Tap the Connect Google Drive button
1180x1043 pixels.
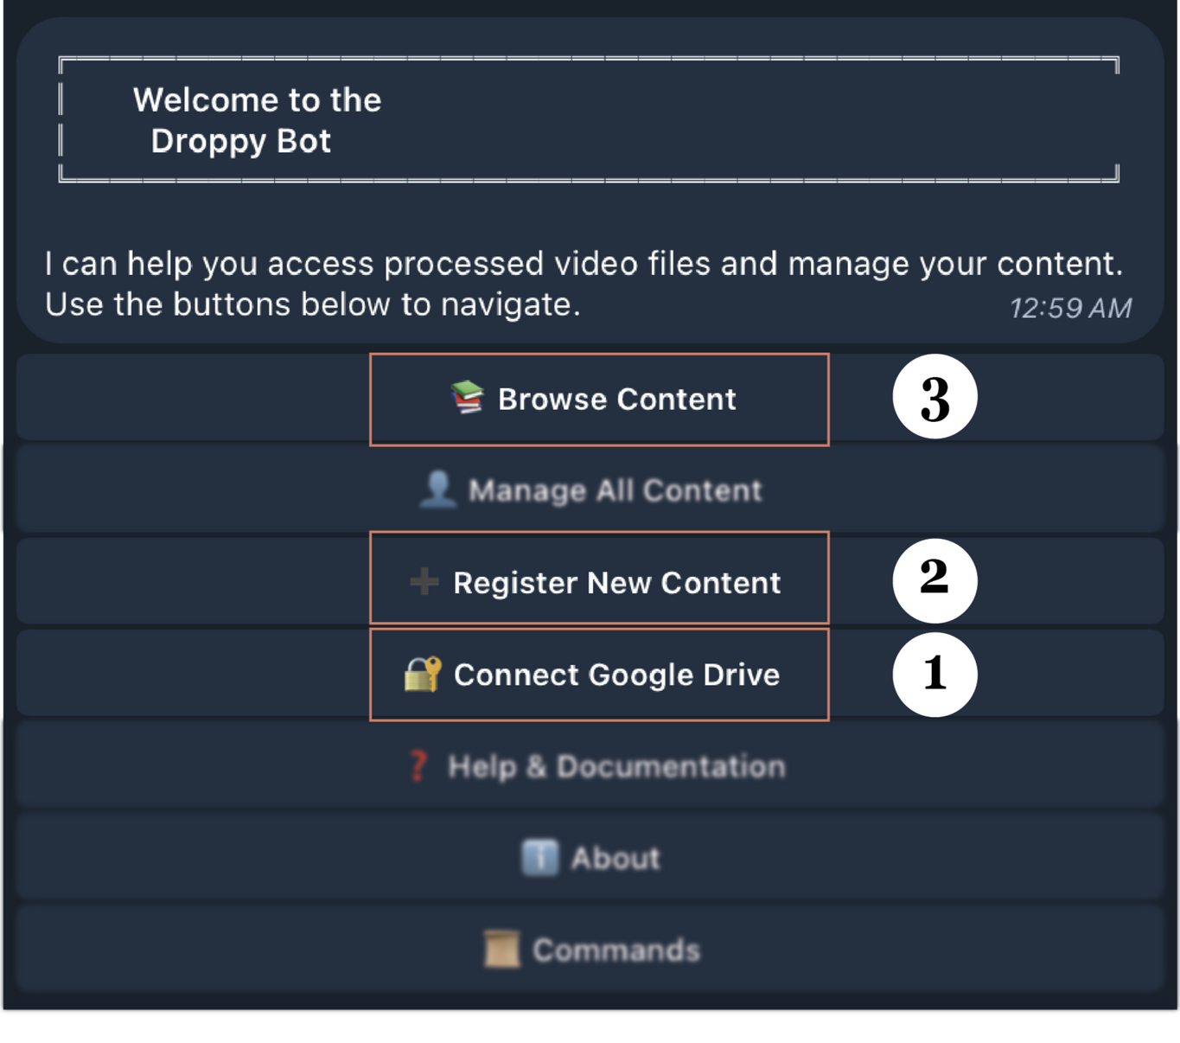tap(616, 675)
